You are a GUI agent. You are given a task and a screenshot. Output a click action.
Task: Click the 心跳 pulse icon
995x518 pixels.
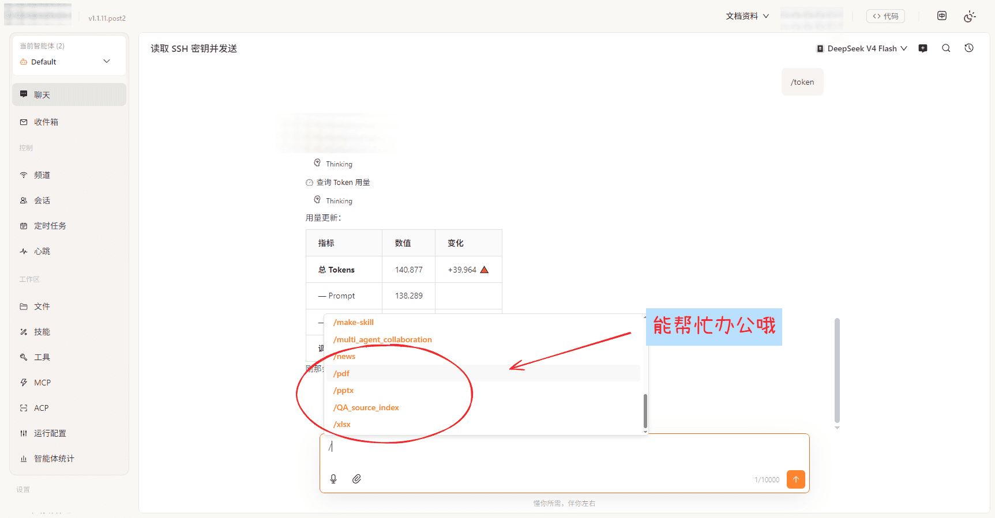(x=24, y=251)
